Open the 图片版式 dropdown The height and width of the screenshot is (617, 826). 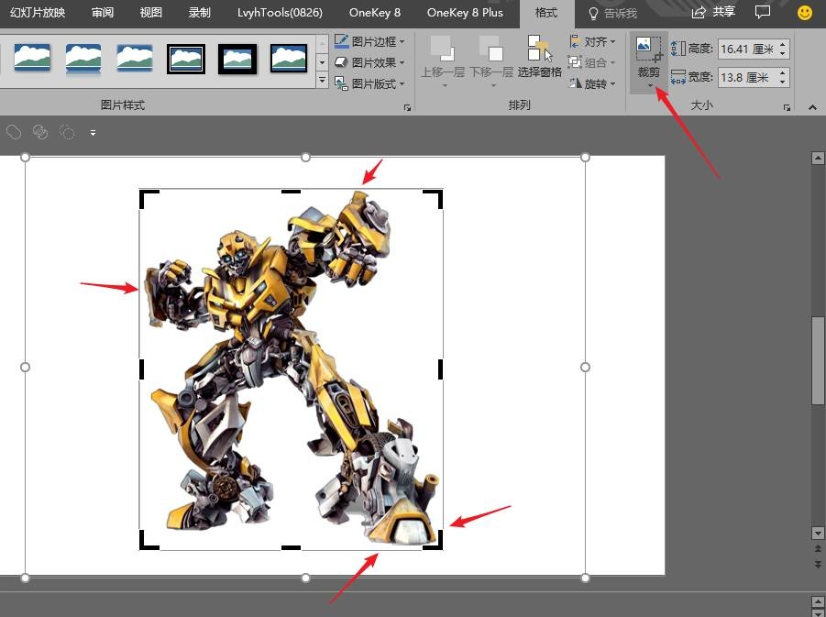click(x=369, y=83)
